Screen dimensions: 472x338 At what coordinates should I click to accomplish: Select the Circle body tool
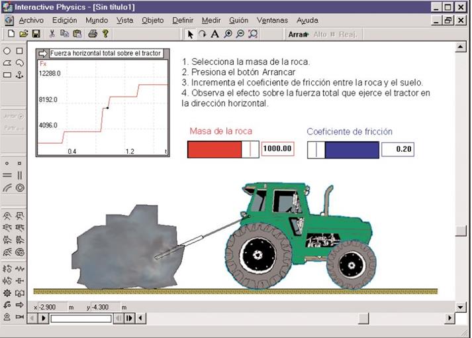pos(7,51)
